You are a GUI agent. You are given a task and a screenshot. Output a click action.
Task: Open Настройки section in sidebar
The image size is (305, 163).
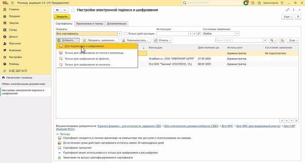click(15, 57)
